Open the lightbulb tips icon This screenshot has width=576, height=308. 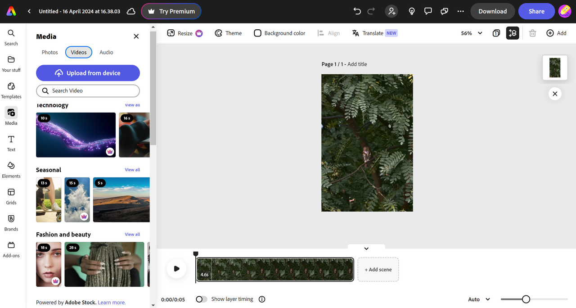coord(411,11)
